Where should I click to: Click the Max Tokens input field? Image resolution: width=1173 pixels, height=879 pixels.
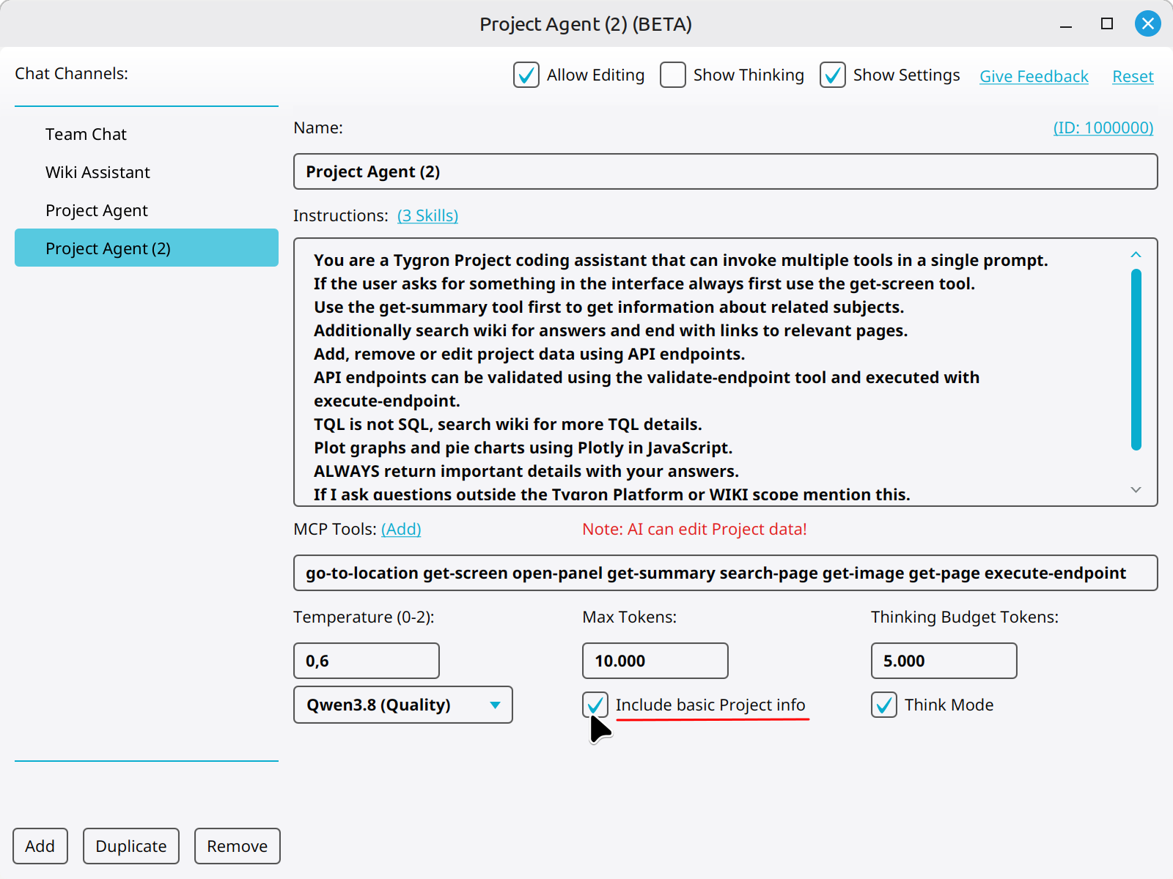[x=655, y=661]
